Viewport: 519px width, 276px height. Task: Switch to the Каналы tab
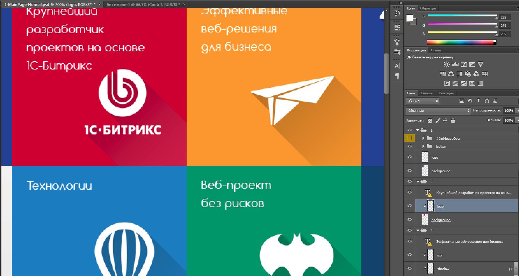point(427,93)
